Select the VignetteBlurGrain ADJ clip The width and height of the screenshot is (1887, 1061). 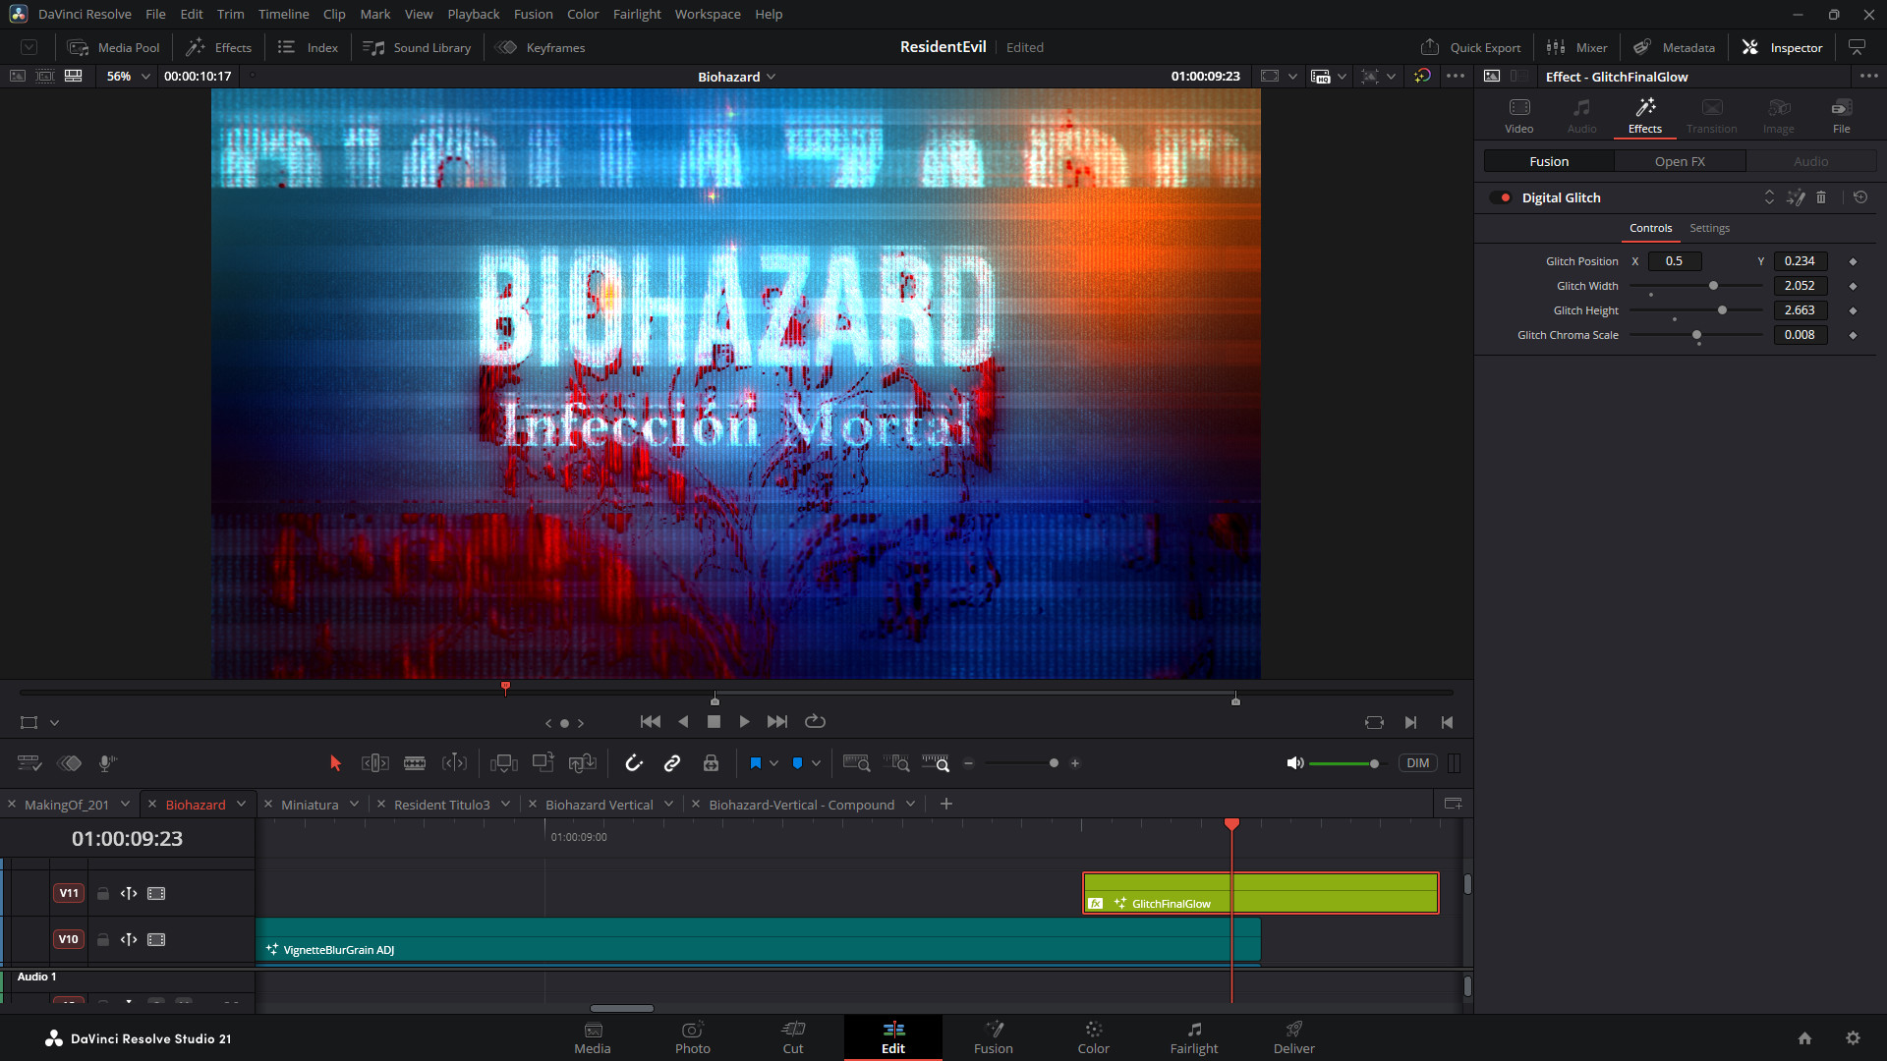(x=758, y=940)
